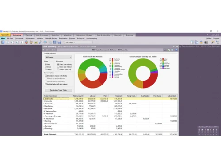
Task: Click the print icon in Trade Summary header
Action: 172,50
